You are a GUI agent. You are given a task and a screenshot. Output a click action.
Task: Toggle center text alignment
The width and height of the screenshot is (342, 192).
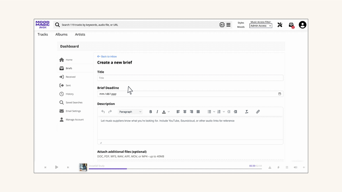pyautogui.click(x=185, y=112)
